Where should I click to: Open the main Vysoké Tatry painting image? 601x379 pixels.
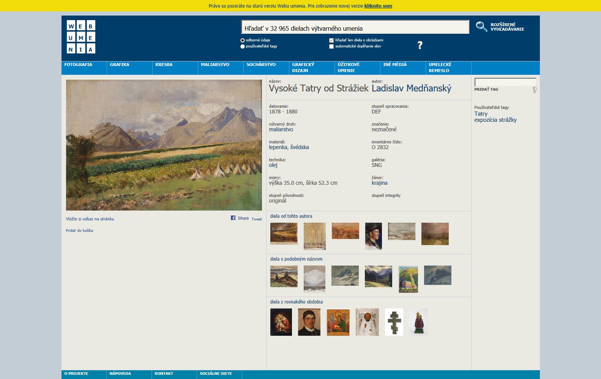(x=164, y=145)
